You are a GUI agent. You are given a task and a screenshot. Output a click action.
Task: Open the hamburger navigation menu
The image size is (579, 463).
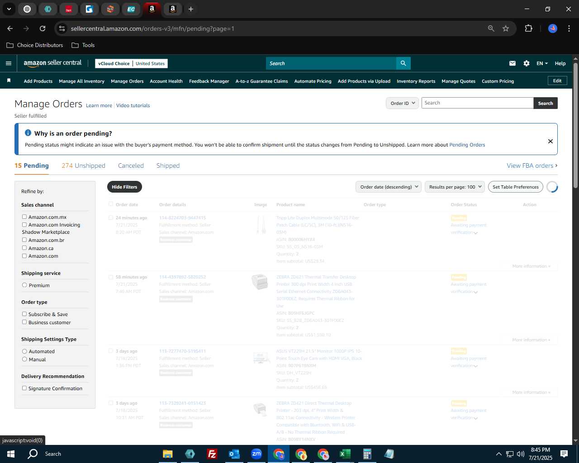pos(9,63)
